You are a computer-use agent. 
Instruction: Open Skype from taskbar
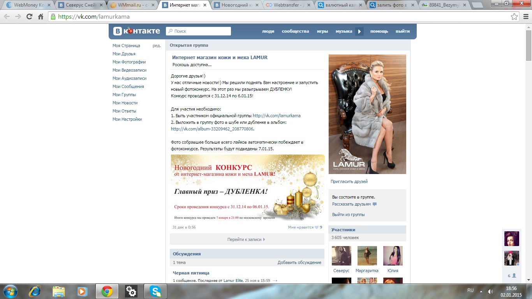[155, 291]
